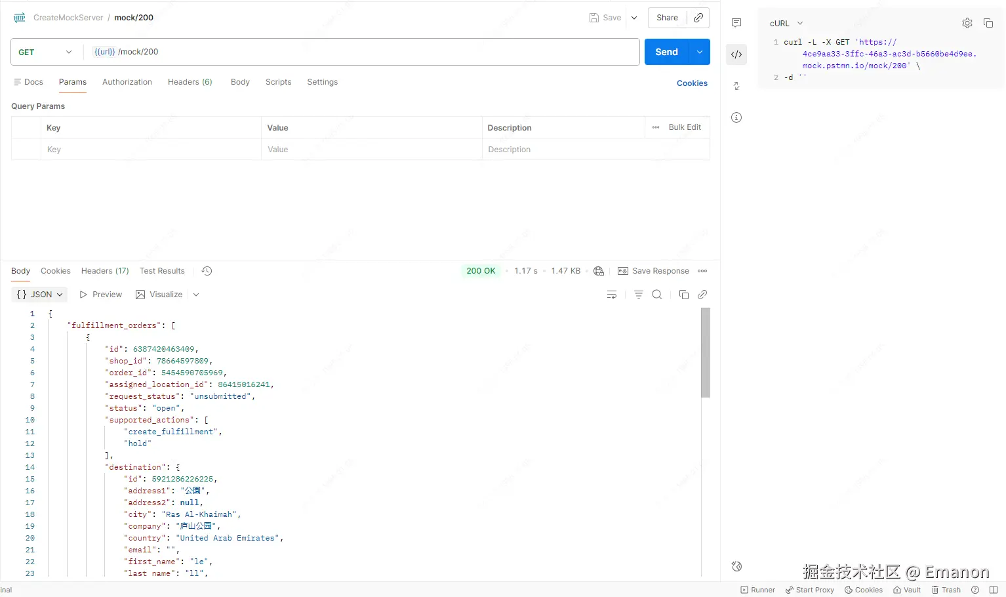Copy the response body

[x=684, y=295]
